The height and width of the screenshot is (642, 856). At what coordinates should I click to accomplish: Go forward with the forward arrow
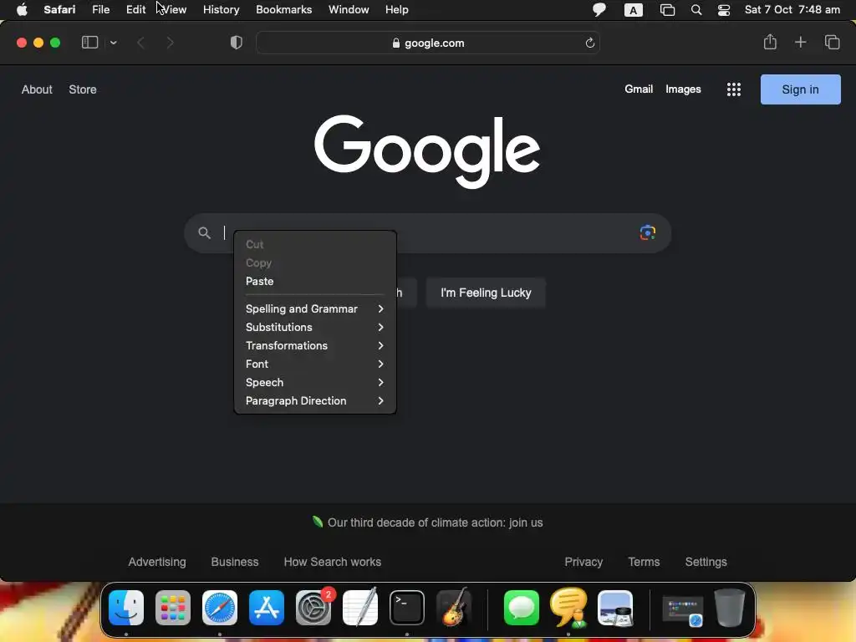(x=171, y=43)
